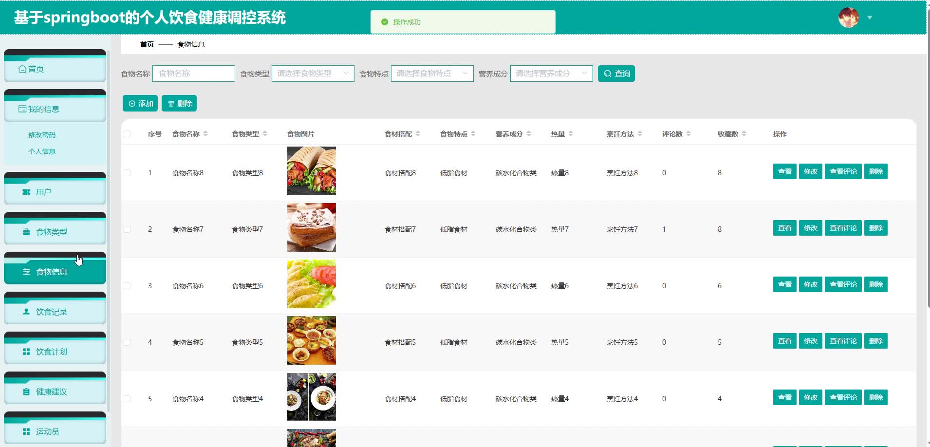Click the 饮食记录 person icon

[x=26, y=312]
